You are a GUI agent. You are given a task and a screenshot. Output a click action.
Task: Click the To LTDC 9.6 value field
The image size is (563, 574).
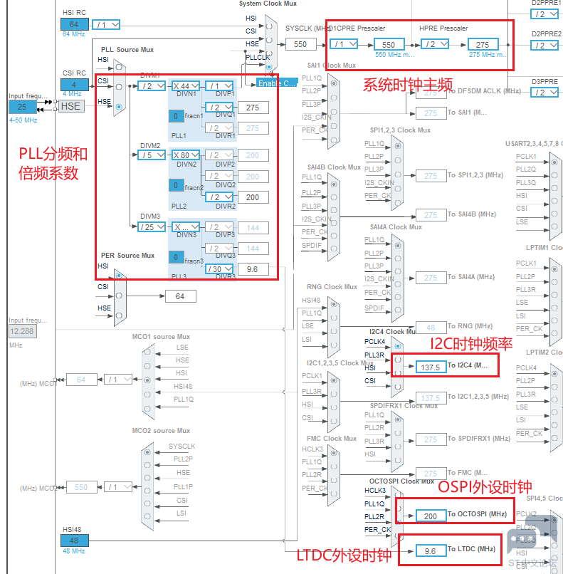point(431,551)
